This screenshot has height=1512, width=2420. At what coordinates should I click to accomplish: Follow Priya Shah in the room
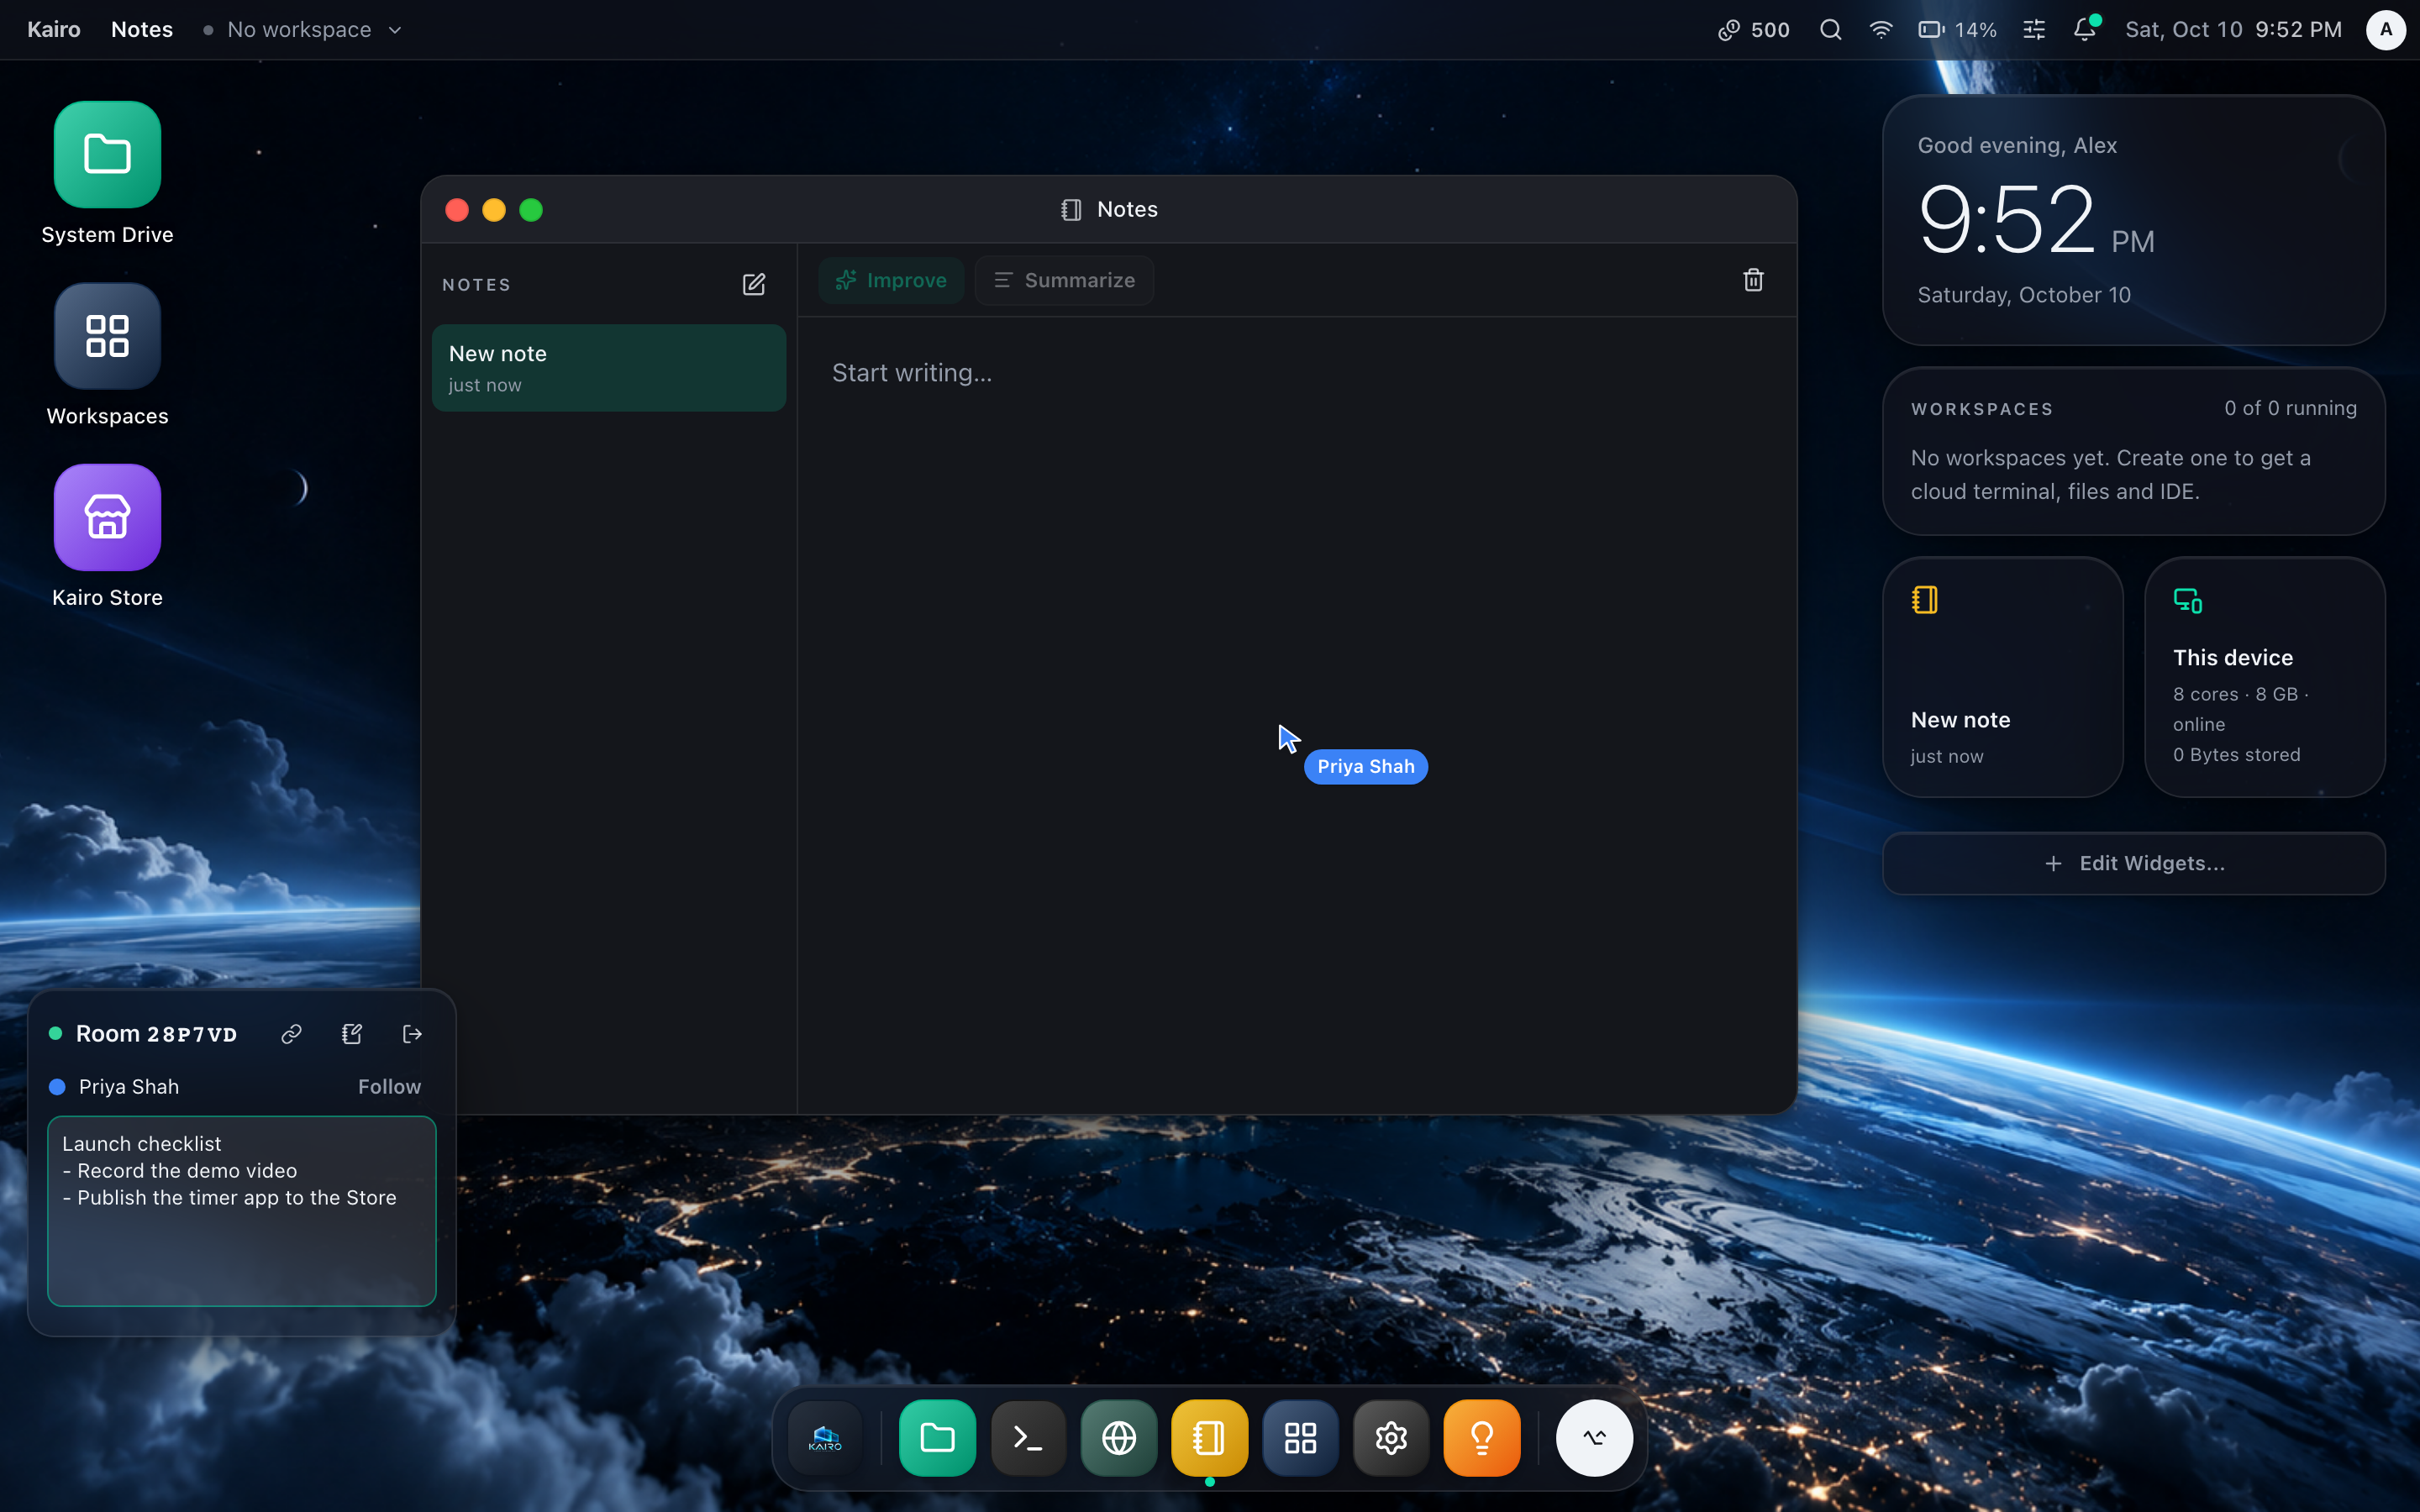pos(389,1087)
